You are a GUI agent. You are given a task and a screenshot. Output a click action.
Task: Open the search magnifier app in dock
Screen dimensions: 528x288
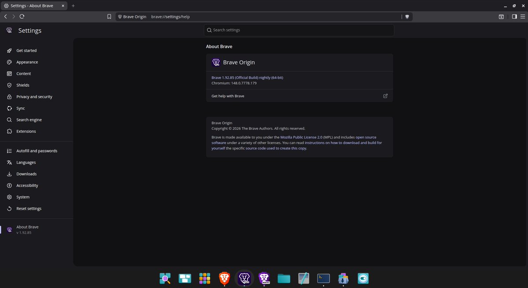click(x=165, y=278)
